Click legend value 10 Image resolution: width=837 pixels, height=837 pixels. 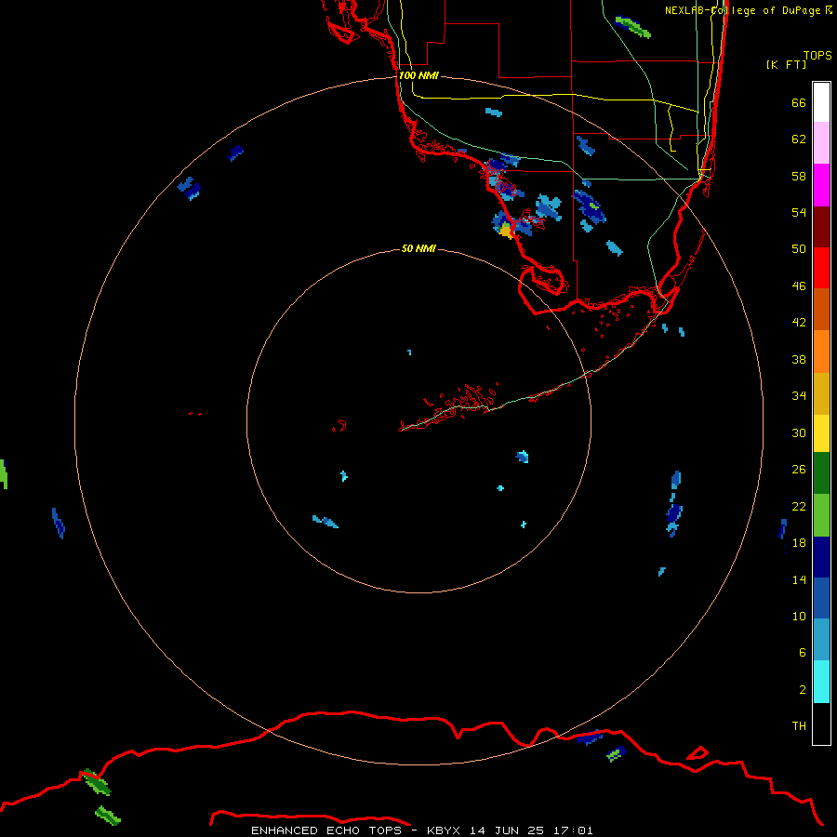click(799, 616)
